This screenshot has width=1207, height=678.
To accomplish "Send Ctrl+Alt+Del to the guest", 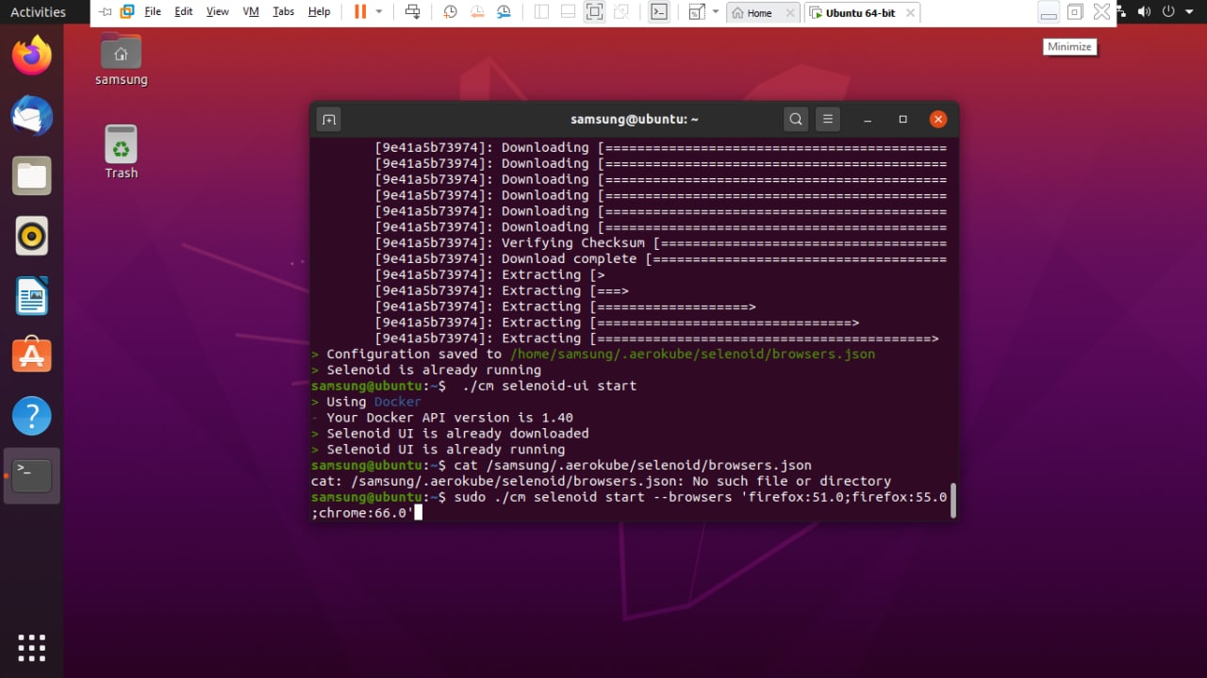I will coord(412,12).
